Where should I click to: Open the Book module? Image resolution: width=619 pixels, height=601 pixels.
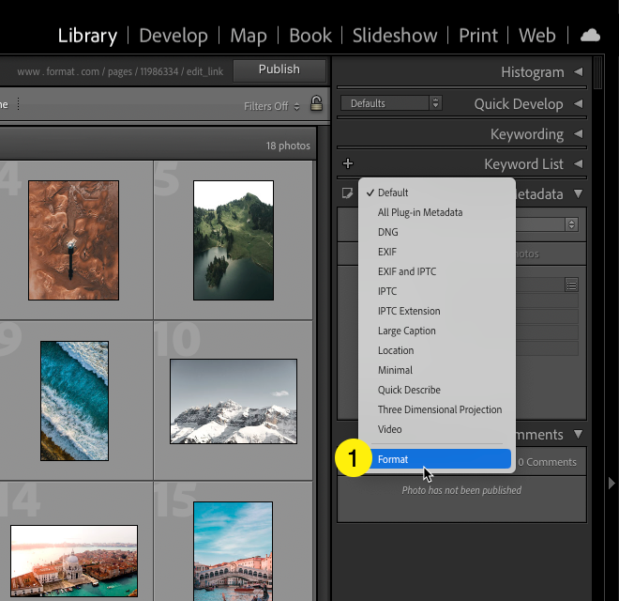(x=310, y=36)
